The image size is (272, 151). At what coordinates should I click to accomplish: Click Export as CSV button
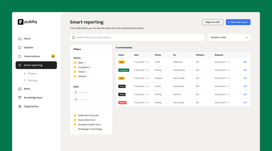coord(213,22)
